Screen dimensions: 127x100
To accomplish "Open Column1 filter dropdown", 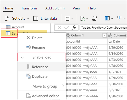I will (x=105, y=35).
